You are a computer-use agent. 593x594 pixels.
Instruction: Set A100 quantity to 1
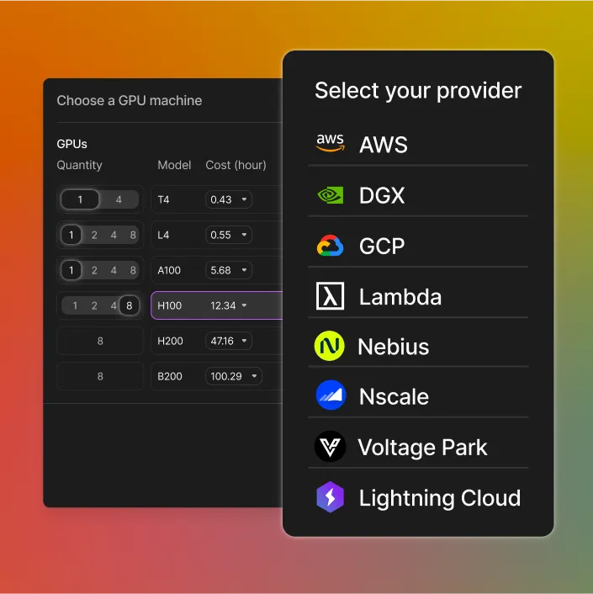[x=71, y=270]
